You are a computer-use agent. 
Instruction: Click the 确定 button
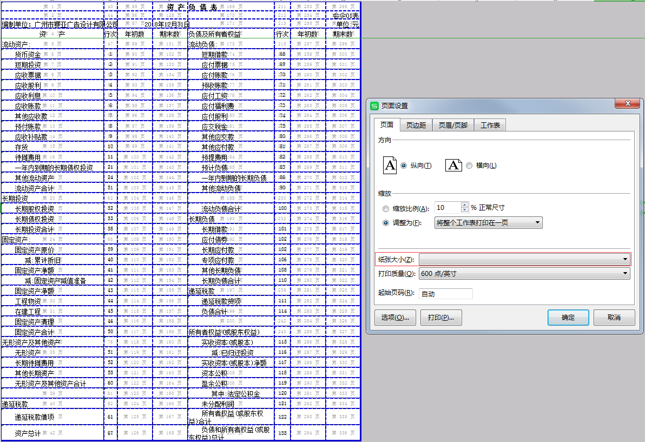click(568, 318)
